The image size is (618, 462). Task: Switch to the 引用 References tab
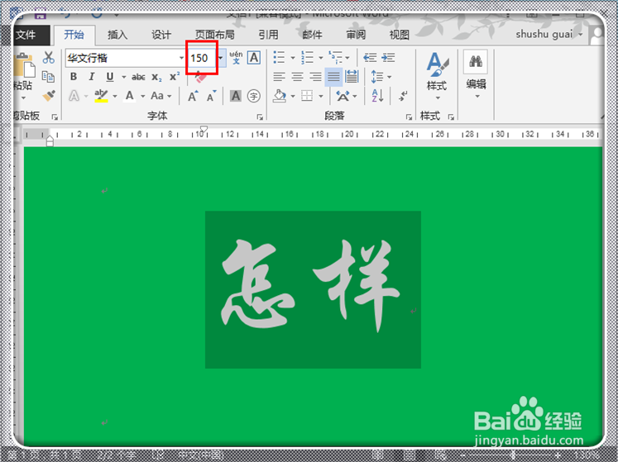click(268, 35)
